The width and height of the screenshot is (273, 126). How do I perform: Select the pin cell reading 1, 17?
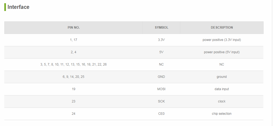coord(73,40)
